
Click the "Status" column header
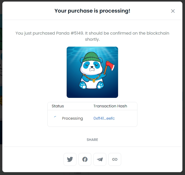tap(58, 106)
